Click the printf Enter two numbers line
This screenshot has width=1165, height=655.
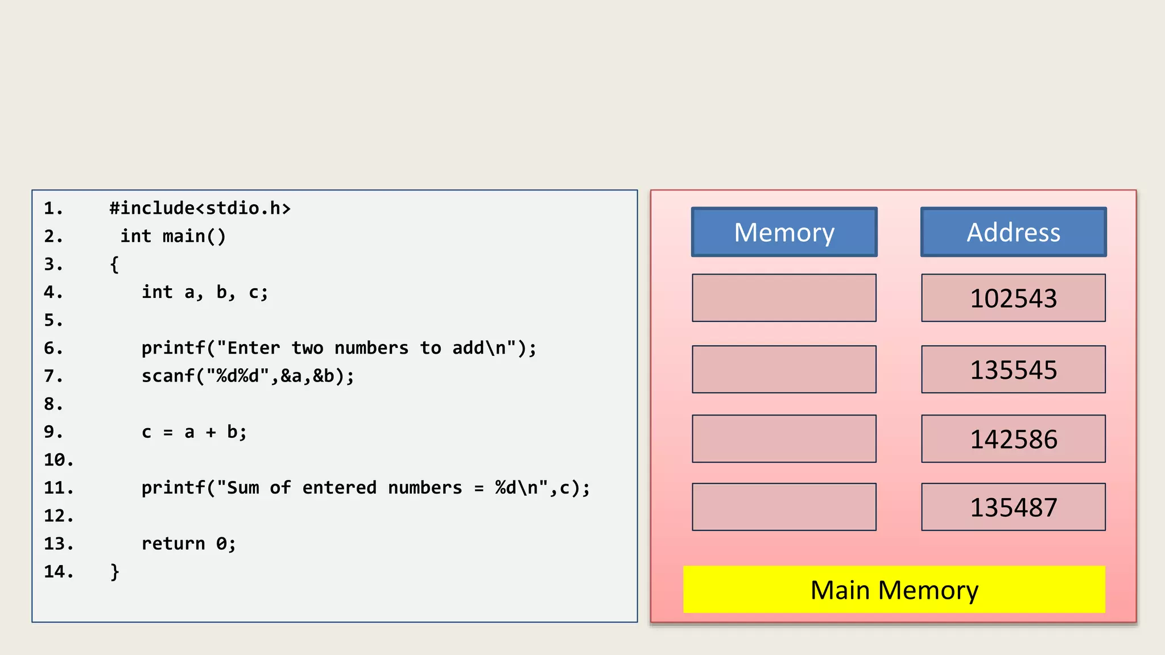[x=339, y=348]
